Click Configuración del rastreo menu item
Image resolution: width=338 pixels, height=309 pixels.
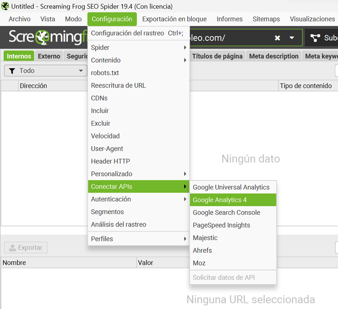point(127,33)
